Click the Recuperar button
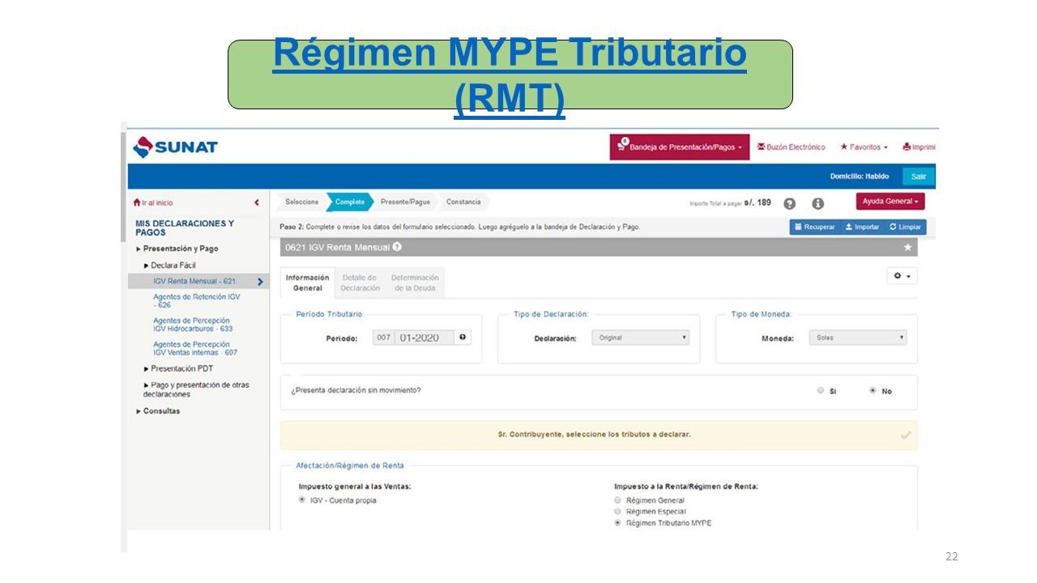This screenshot has width=1037, height=583. coord(814,228)
